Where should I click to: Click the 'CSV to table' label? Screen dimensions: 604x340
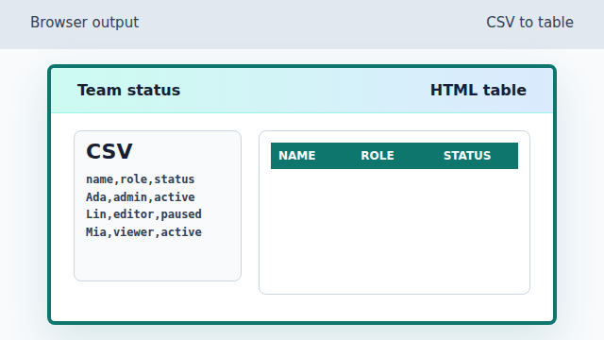pyautogui.click(x=529, y=23)
